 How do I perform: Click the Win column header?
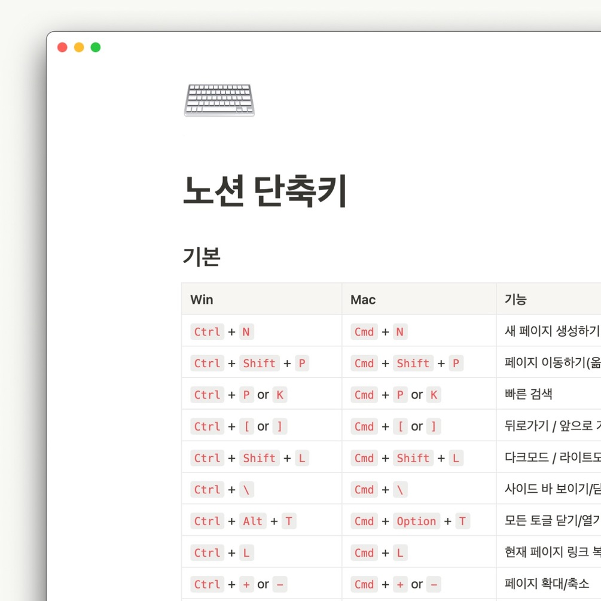(x=262, y=300)
